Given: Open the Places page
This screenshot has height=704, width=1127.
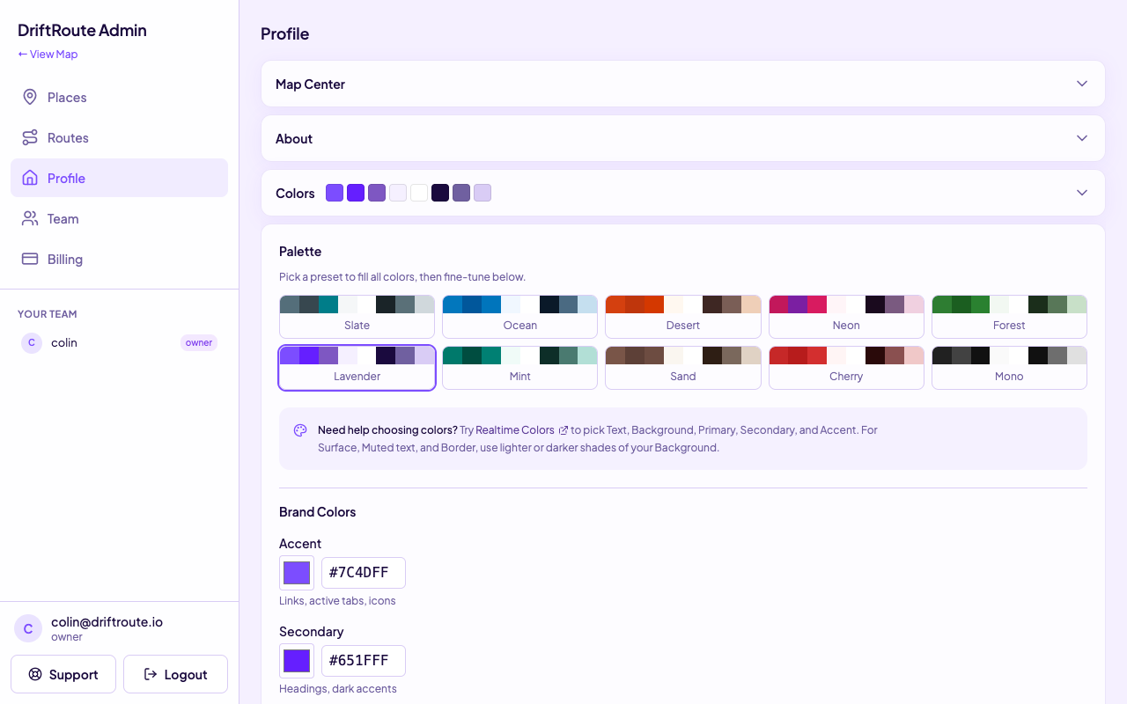Looking at the screenshot, I should point(119,97).
